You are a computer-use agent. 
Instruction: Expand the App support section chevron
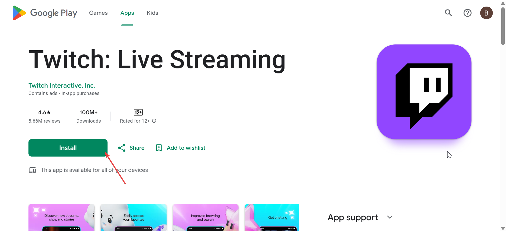point(390,217)
